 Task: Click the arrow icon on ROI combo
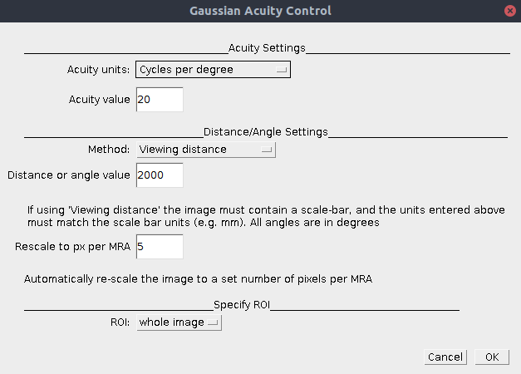213,322
